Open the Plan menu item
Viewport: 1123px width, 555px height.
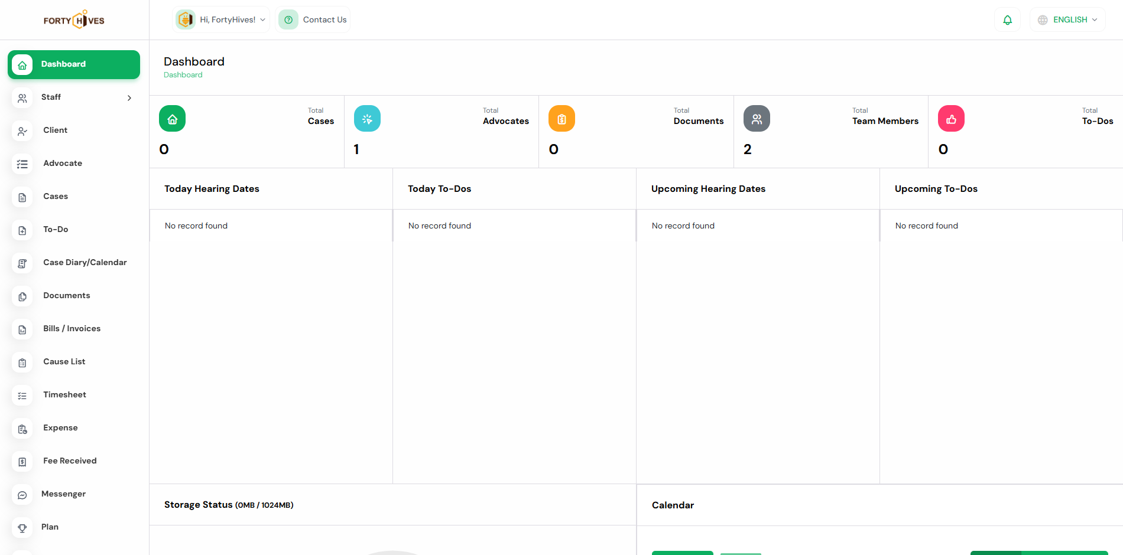tap(74, 527)
